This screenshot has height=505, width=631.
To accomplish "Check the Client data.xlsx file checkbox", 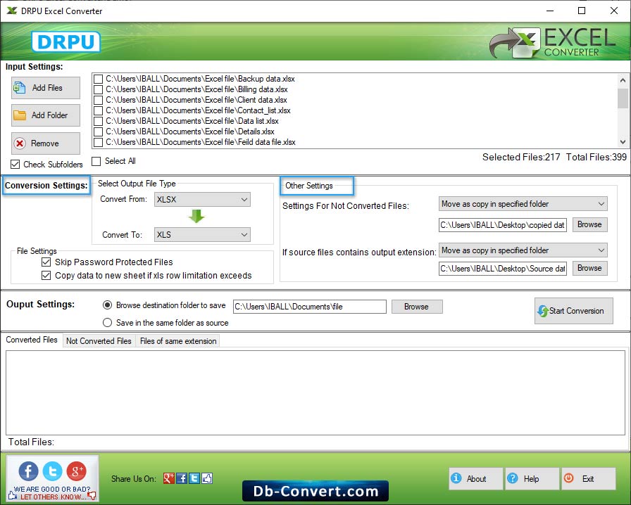I will tap(98, 100).
